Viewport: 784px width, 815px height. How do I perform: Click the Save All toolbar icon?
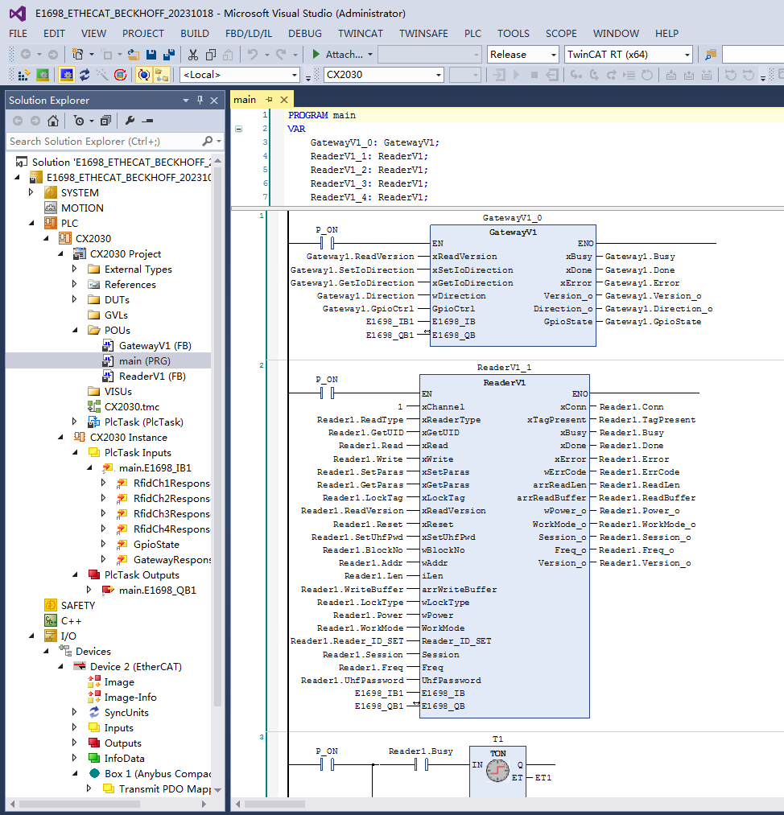pyautogui.click(x=169, y=55)
